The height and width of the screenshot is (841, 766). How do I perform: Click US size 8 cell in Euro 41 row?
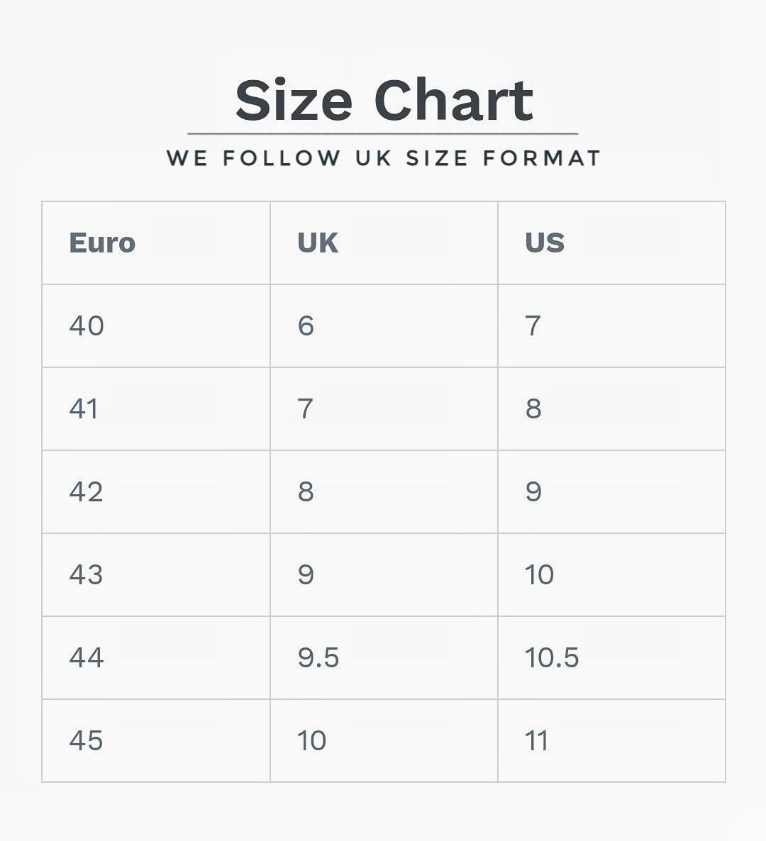(x=611, y=408)
